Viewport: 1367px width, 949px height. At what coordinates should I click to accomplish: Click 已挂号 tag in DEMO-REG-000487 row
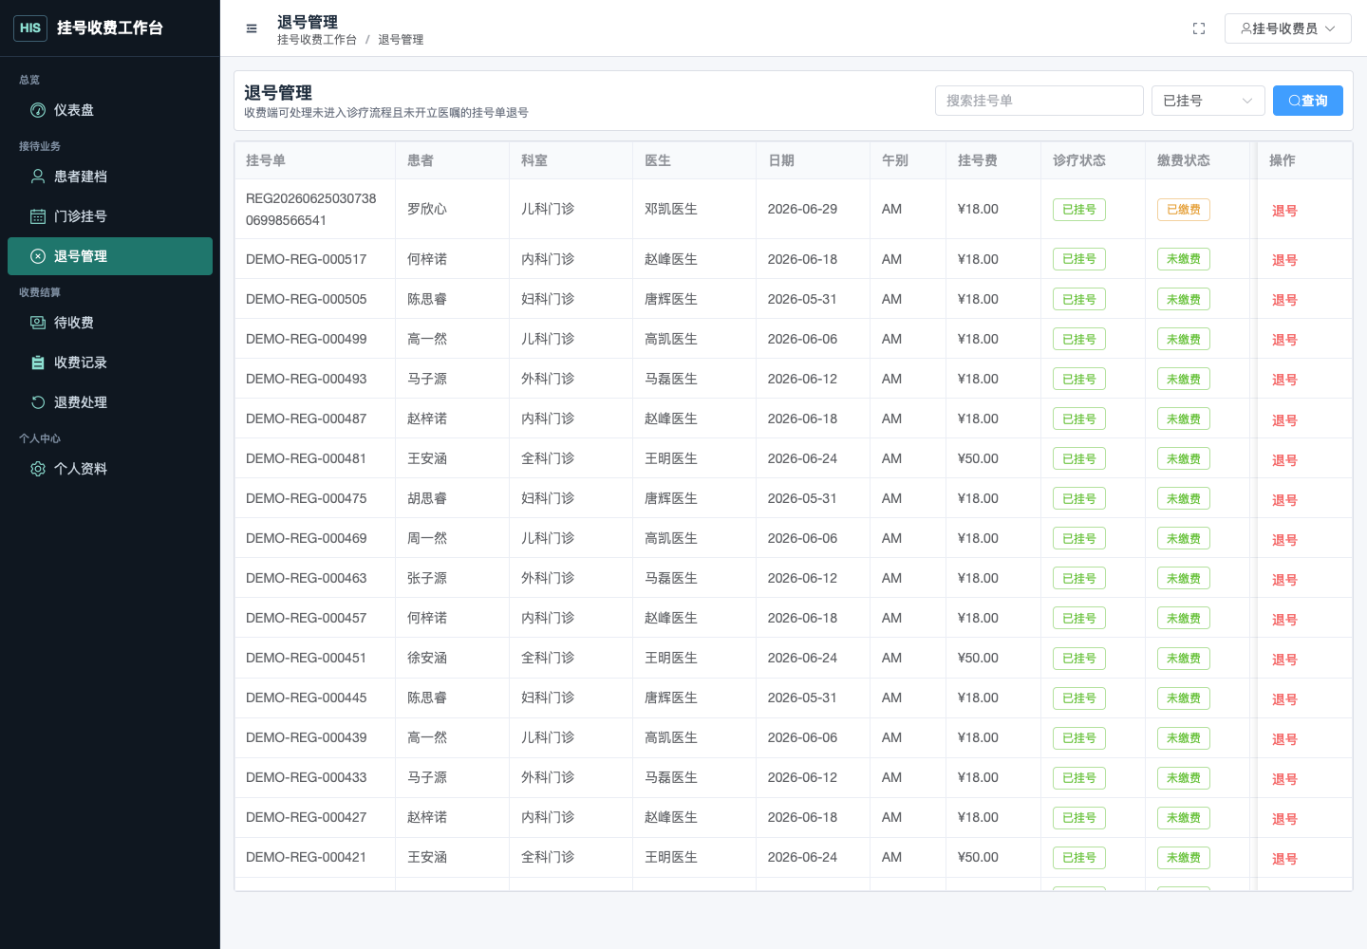tap(1079, 419)
